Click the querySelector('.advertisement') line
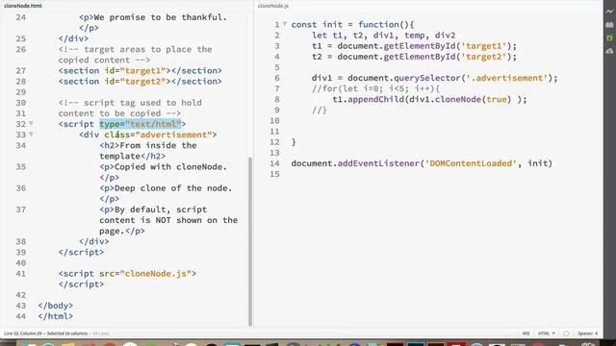This screenshot has height=346, width=616. pyautogui.click(x=434, y=78)
